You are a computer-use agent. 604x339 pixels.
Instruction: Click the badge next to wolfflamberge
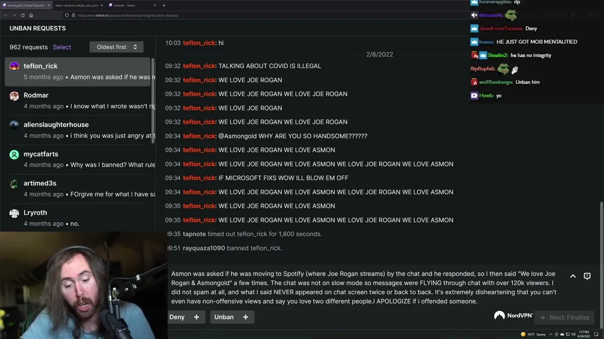pyautogui.click(x=474, y=82)
